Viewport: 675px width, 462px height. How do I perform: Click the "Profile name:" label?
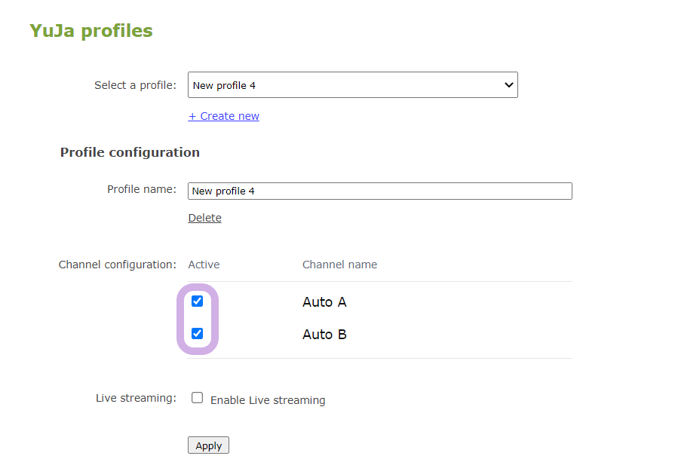click(x=142, y=189)
